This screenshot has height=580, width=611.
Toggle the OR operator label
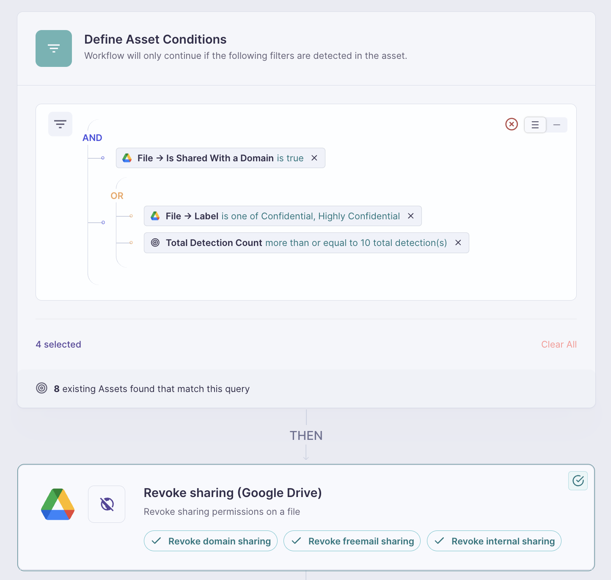point(117,196)
